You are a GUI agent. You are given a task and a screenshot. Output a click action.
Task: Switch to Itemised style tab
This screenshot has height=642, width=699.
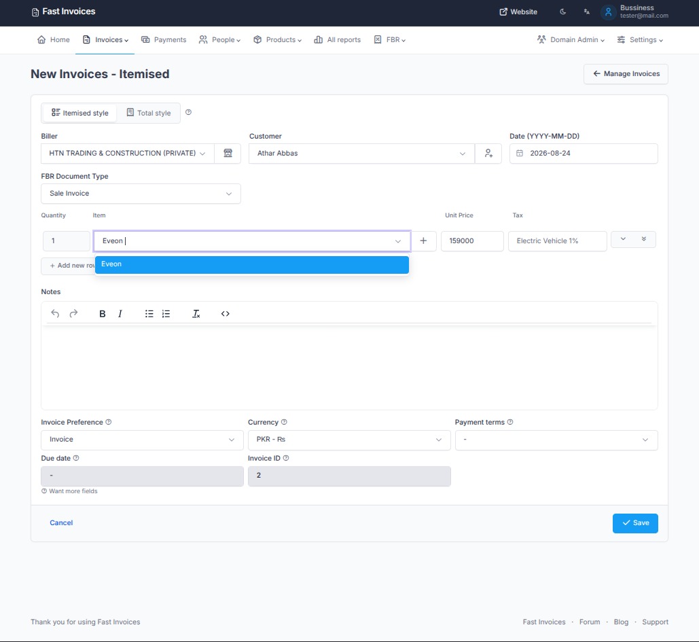coord(79,113)
